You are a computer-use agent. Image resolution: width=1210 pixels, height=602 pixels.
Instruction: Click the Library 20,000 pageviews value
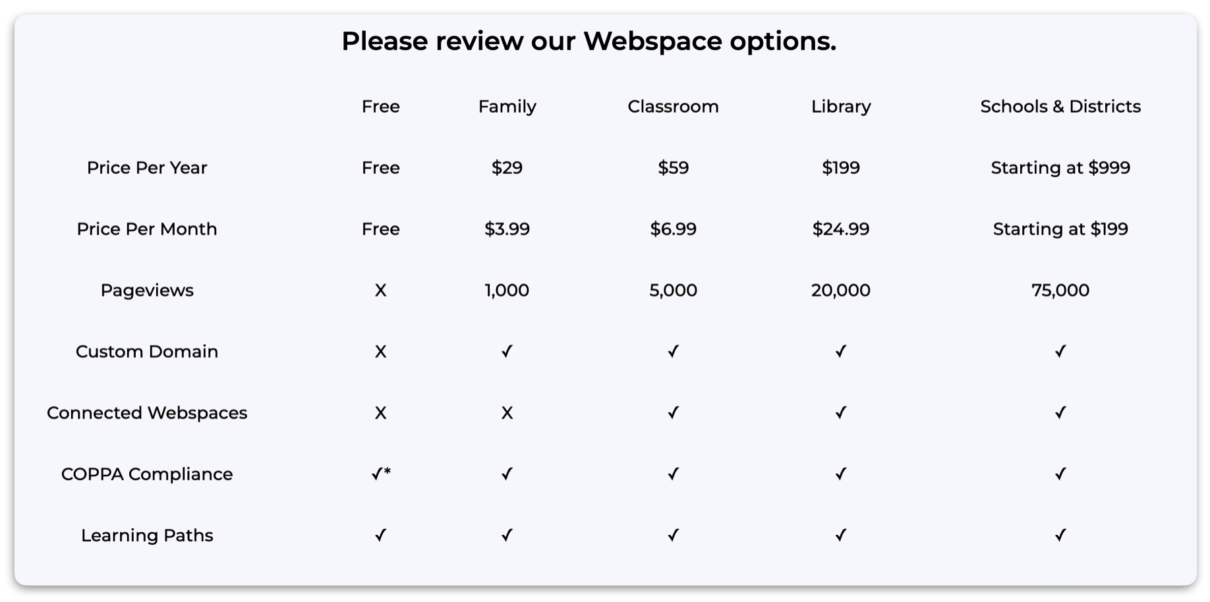pos(841,290)
